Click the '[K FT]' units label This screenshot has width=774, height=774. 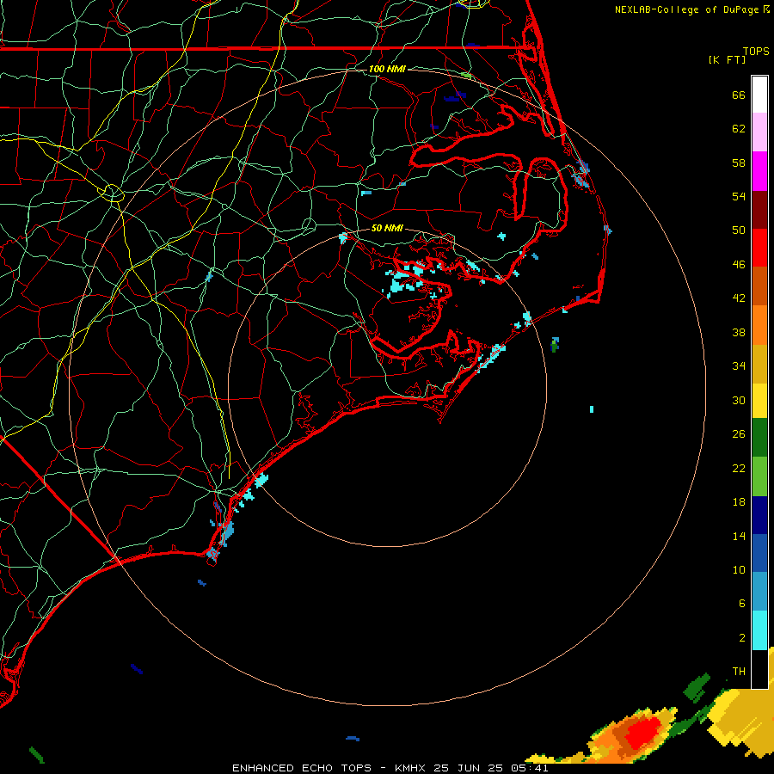(727, 59)
